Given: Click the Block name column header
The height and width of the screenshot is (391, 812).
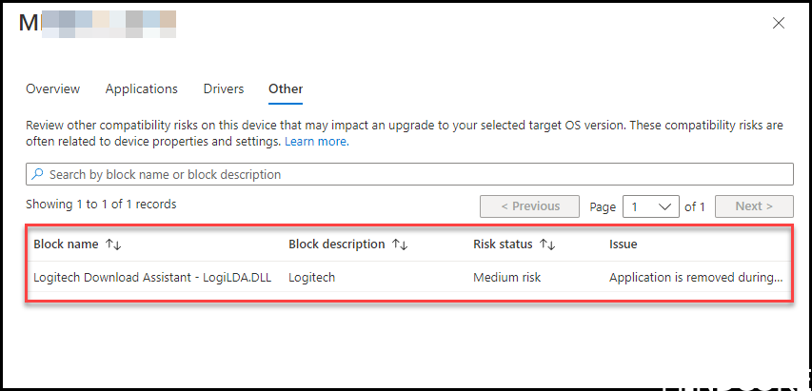Looking at the screenshot, I should 66,244.
